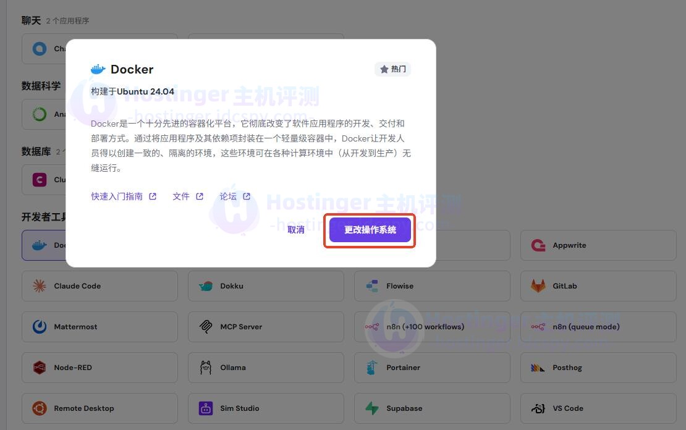
Task: Click the Ollama app icon
Action: [206, 367]
